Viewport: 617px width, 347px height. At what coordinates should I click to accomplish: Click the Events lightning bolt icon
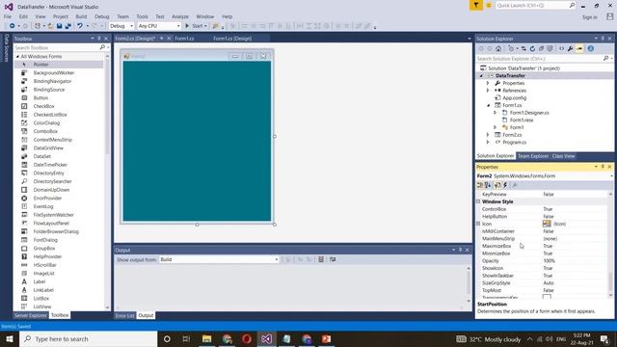click(505, 185)
